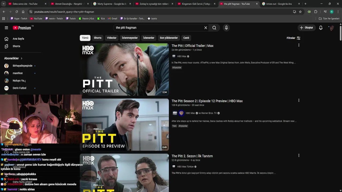
Task: Click browser back arrow
Action: pyautogui.click(x=4, y=12)
